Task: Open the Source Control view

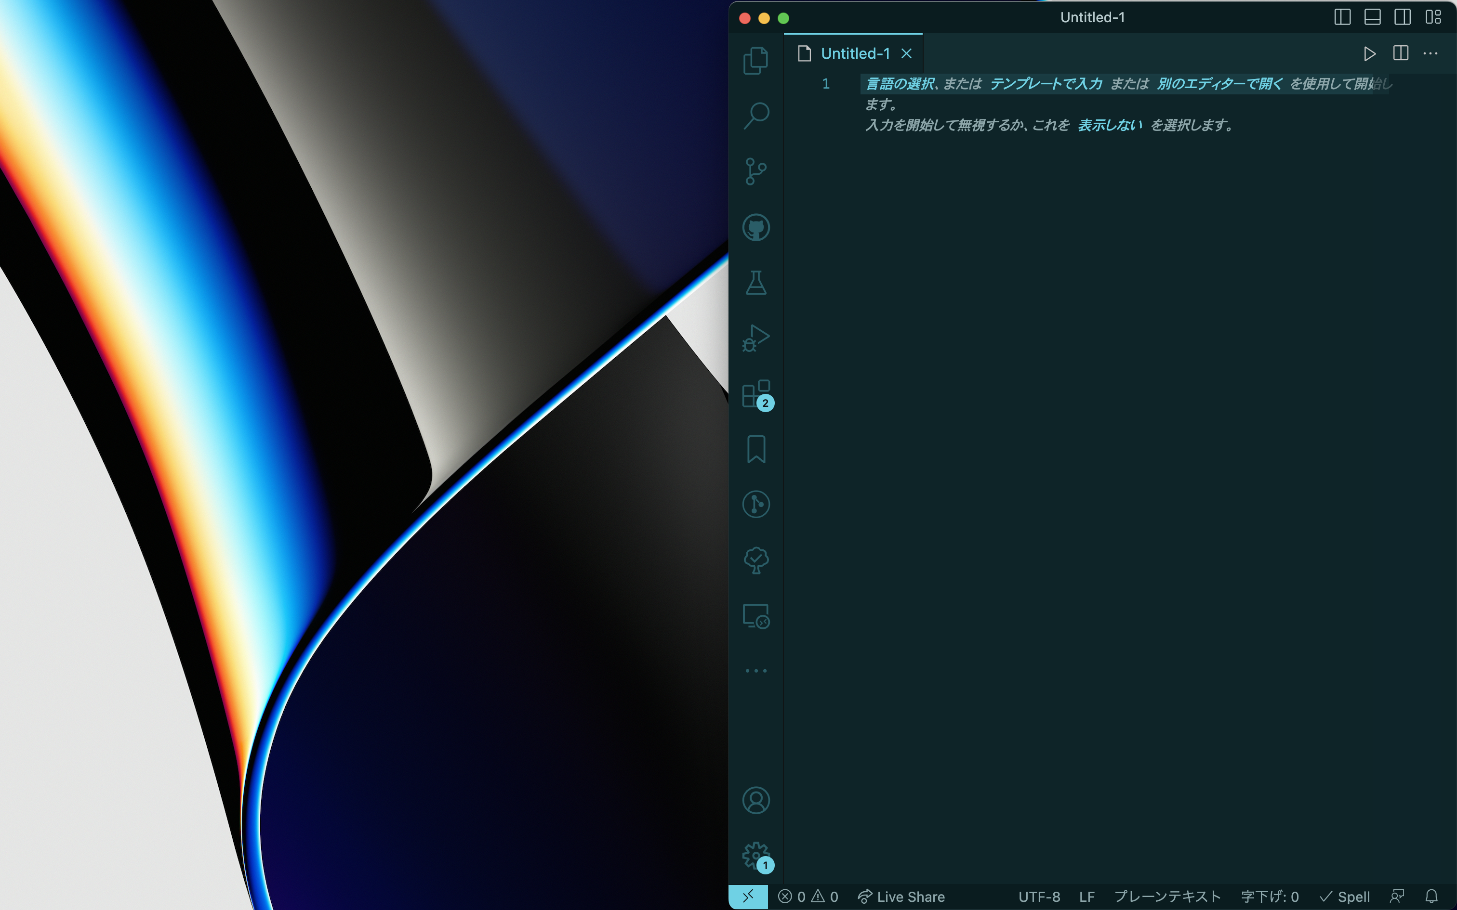Action: tap(755, 171)
